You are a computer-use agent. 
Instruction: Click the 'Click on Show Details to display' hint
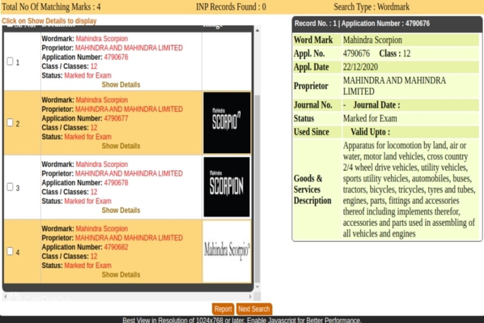point(49,21)
